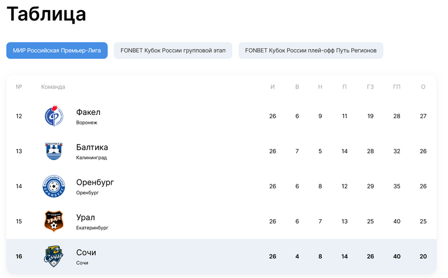Click the Оренбург team name

coord(95,182)
